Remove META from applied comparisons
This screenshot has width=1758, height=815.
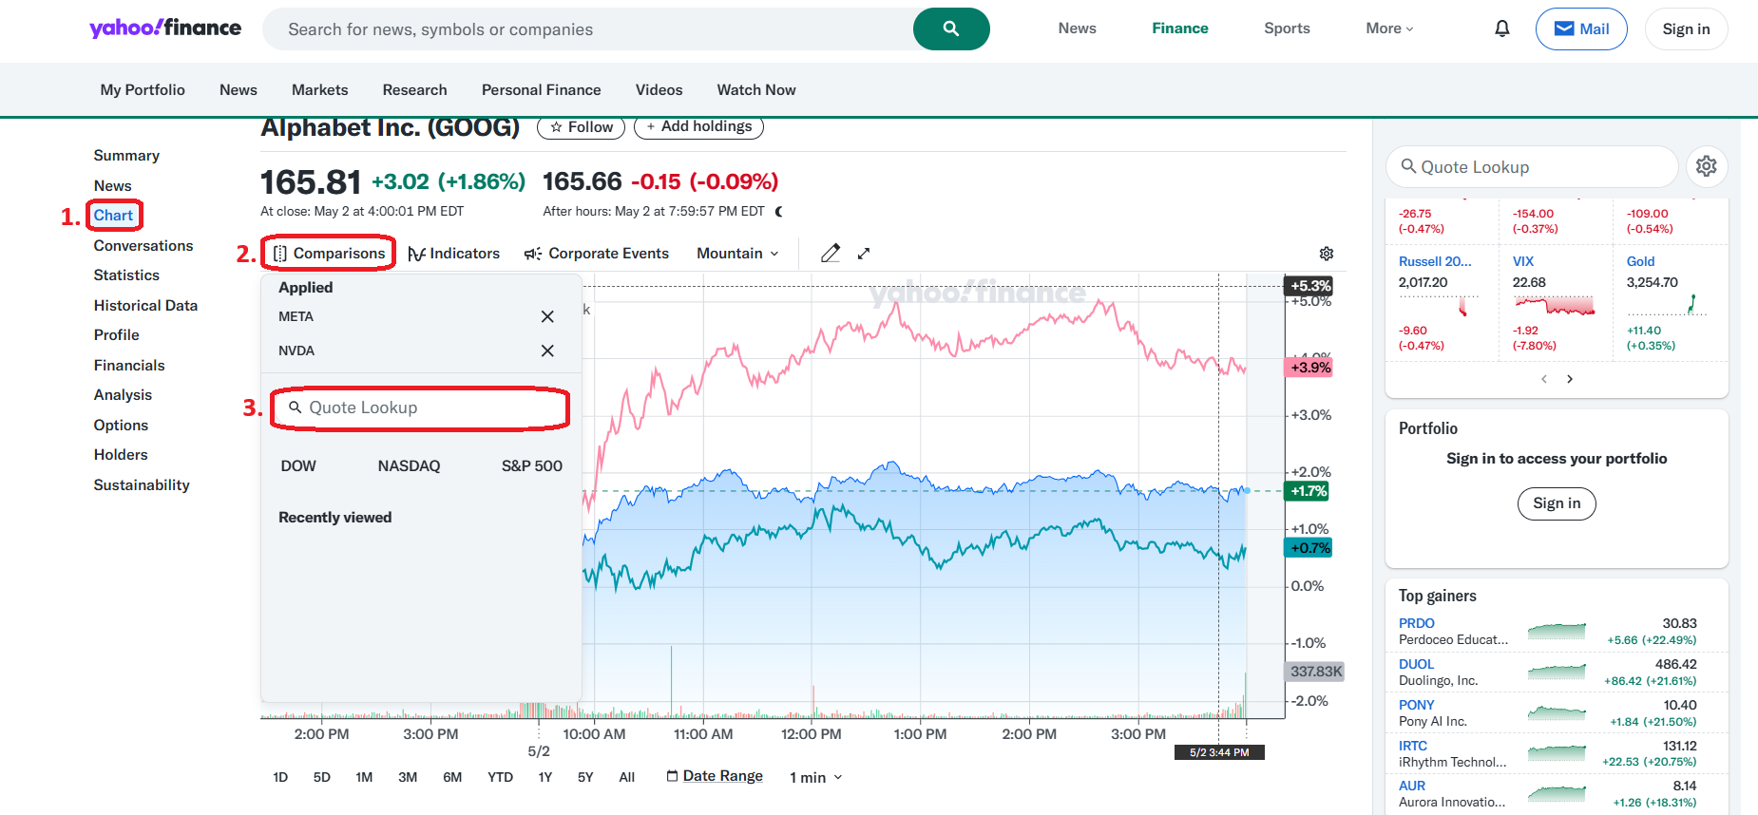[x=547, y=316]
